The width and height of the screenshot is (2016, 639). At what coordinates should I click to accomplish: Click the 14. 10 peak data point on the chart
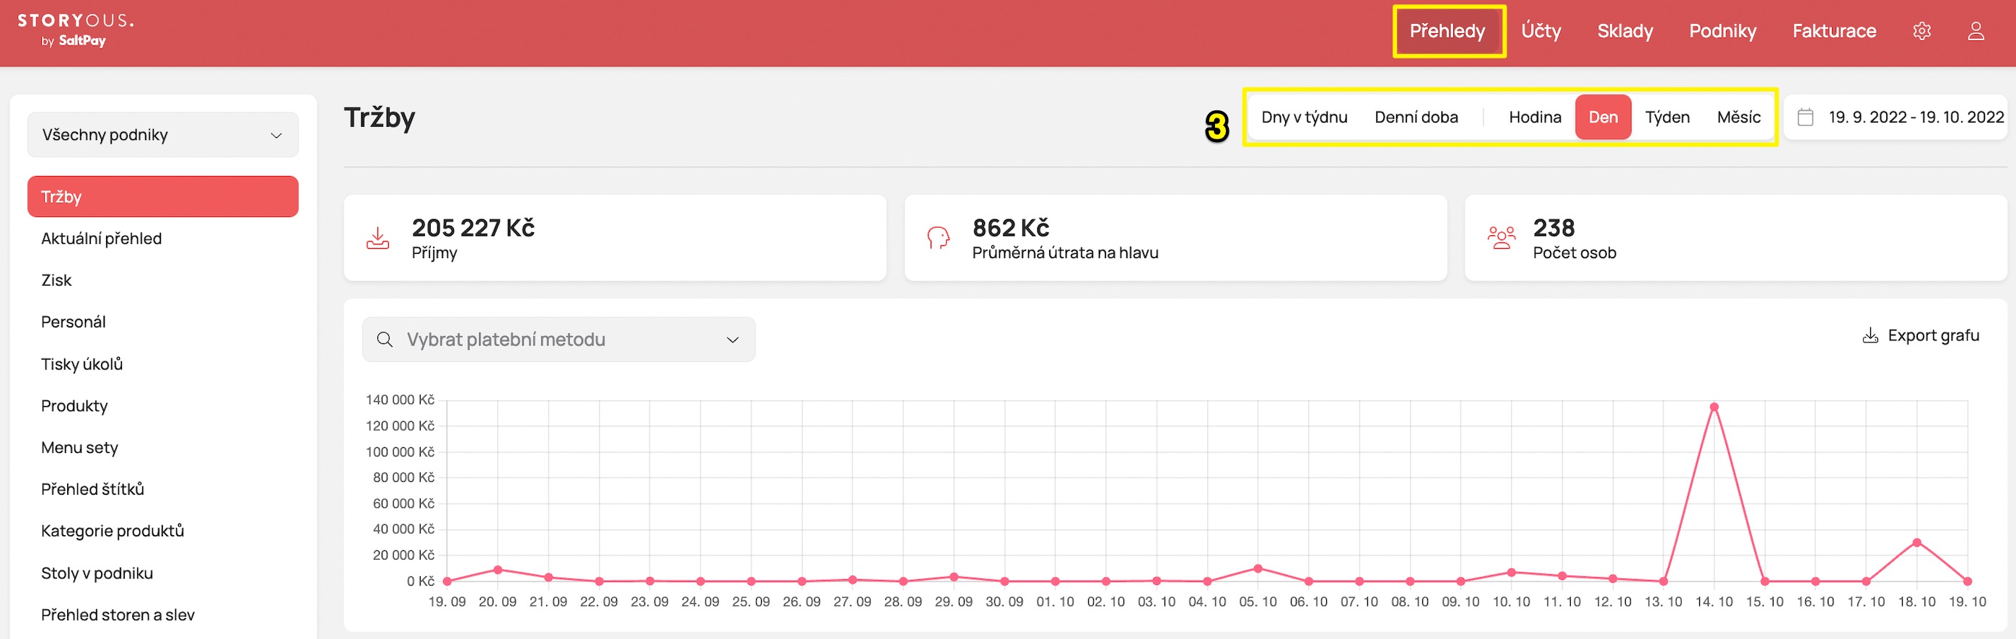1714,407
